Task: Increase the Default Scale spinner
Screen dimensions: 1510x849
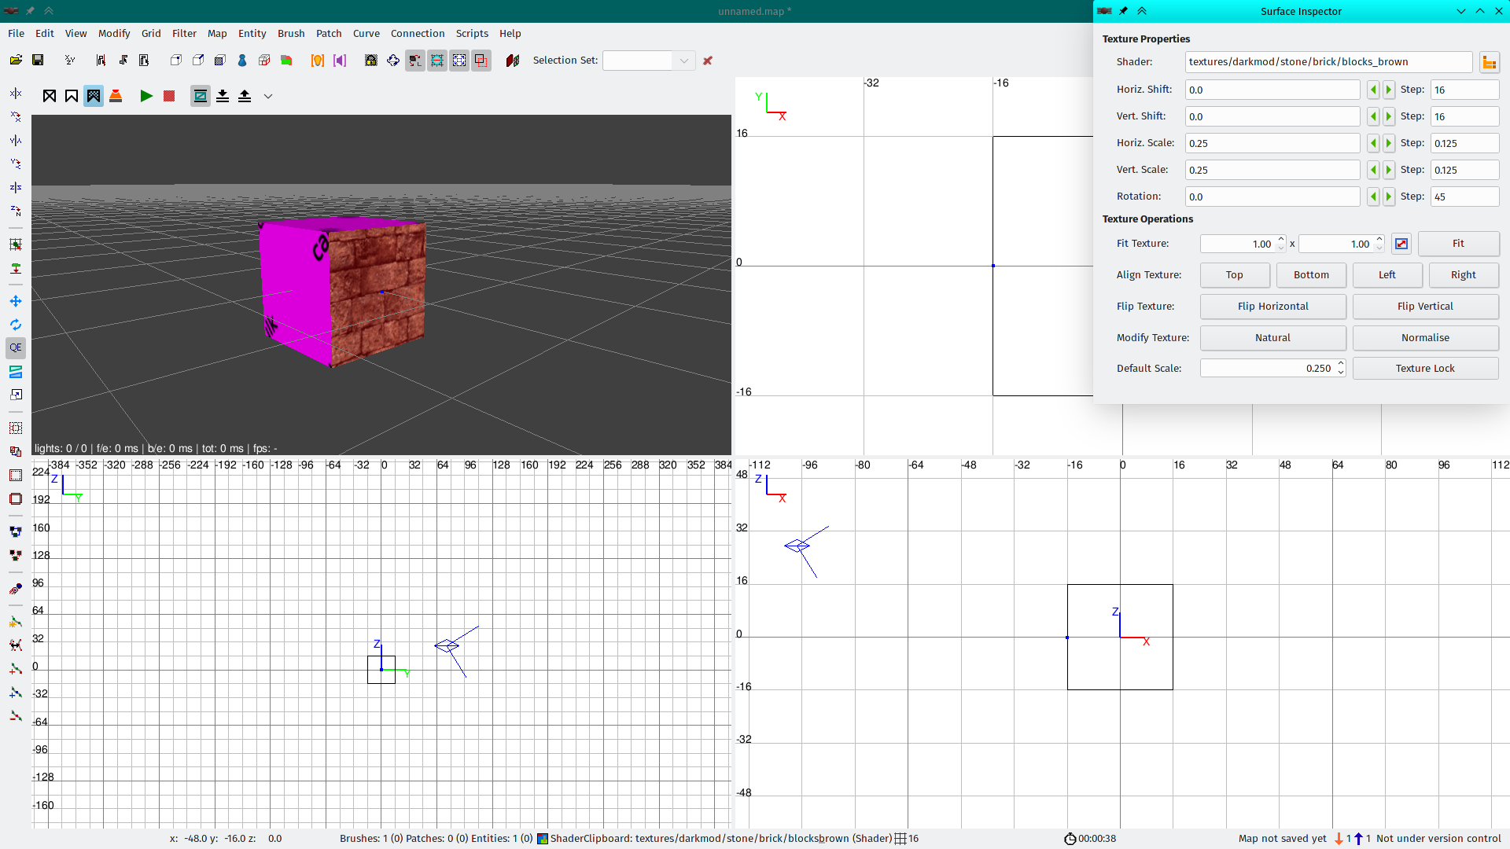Action: point(1341,364)
